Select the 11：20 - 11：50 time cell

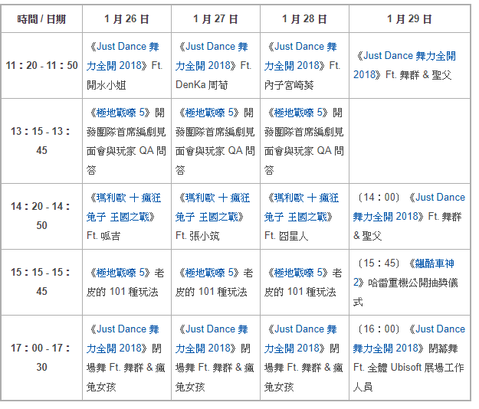(x=42, y=65)
